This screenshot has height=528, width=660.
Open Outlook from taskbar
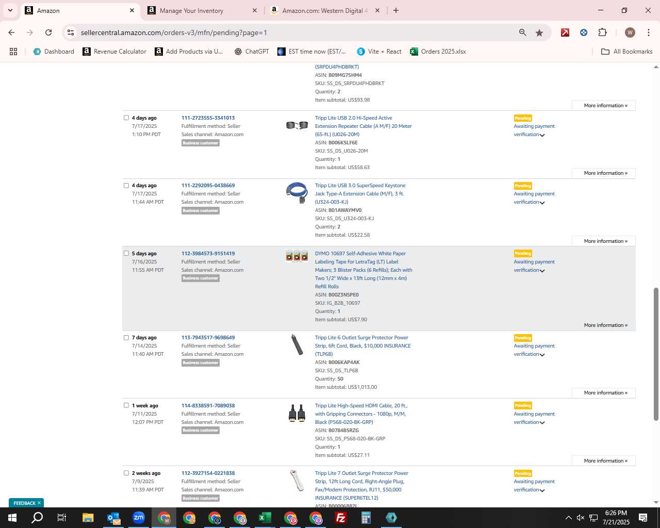[x=113, y=518]
